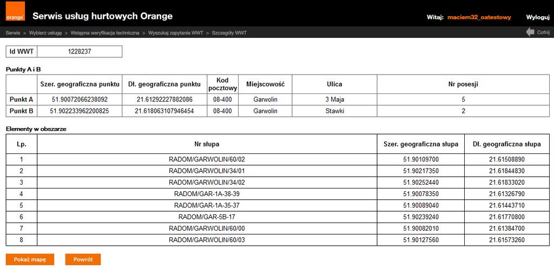Viewport: 554px width, 269px height.
Task: Select latitude 51.902233962200825
Action: pos(80,111)
